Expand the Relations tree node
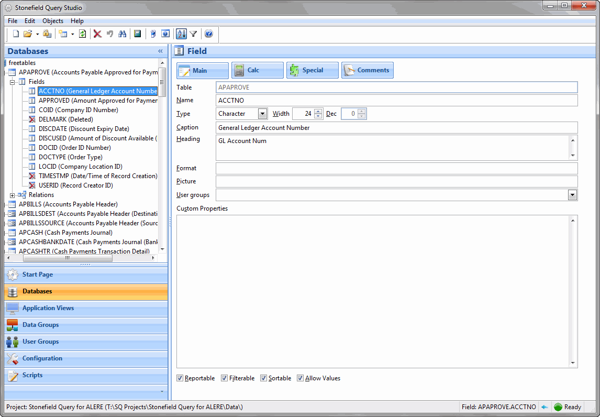 point(13,195)
